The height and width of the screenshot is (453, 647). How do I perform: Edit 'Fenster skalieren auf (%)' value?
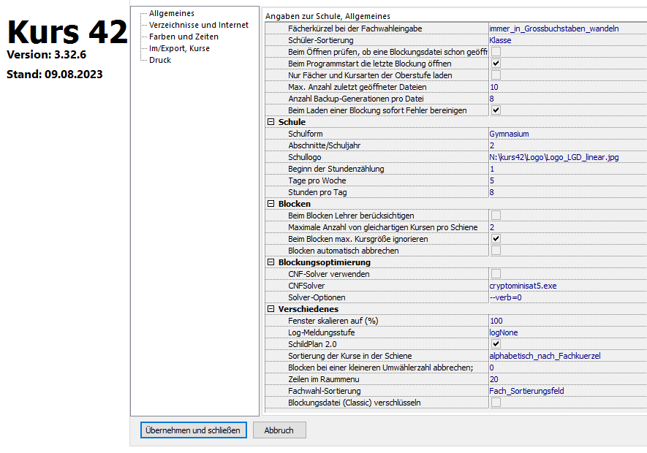pos(568,321)
